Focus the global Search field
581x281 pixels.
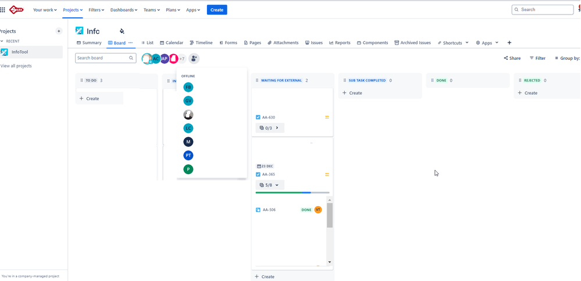coord(543,10)
